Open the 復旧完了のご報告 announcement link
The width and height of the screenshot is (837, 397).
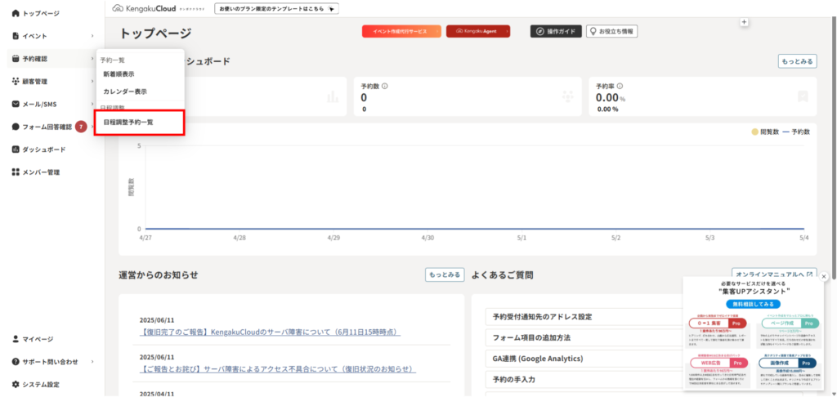270,332
